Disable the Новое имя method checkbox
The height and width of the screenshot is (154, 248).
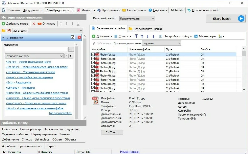(73, 38)
